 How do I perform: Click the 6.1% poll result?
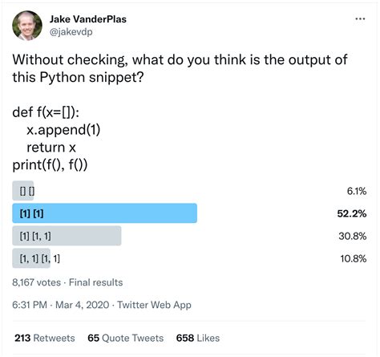click(357, 191)
